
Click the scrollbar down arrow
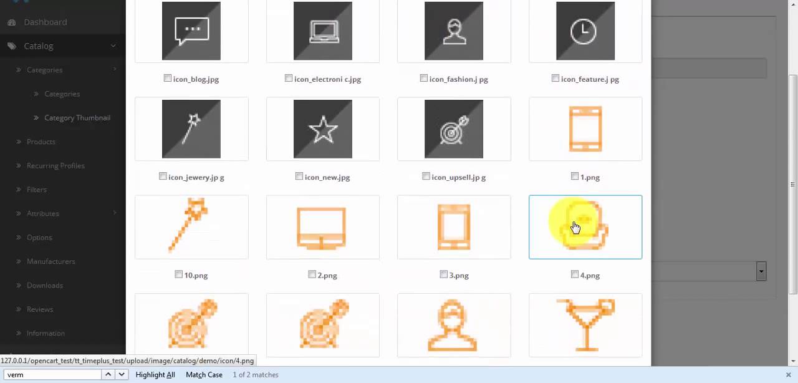pyautogui.click(x=793, y=361)
